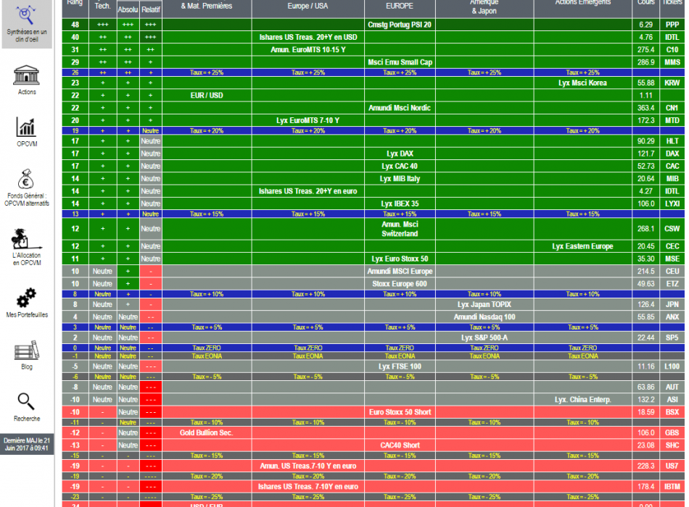
Task: Select rank 48 cell in top row
Action: [75, 25]
